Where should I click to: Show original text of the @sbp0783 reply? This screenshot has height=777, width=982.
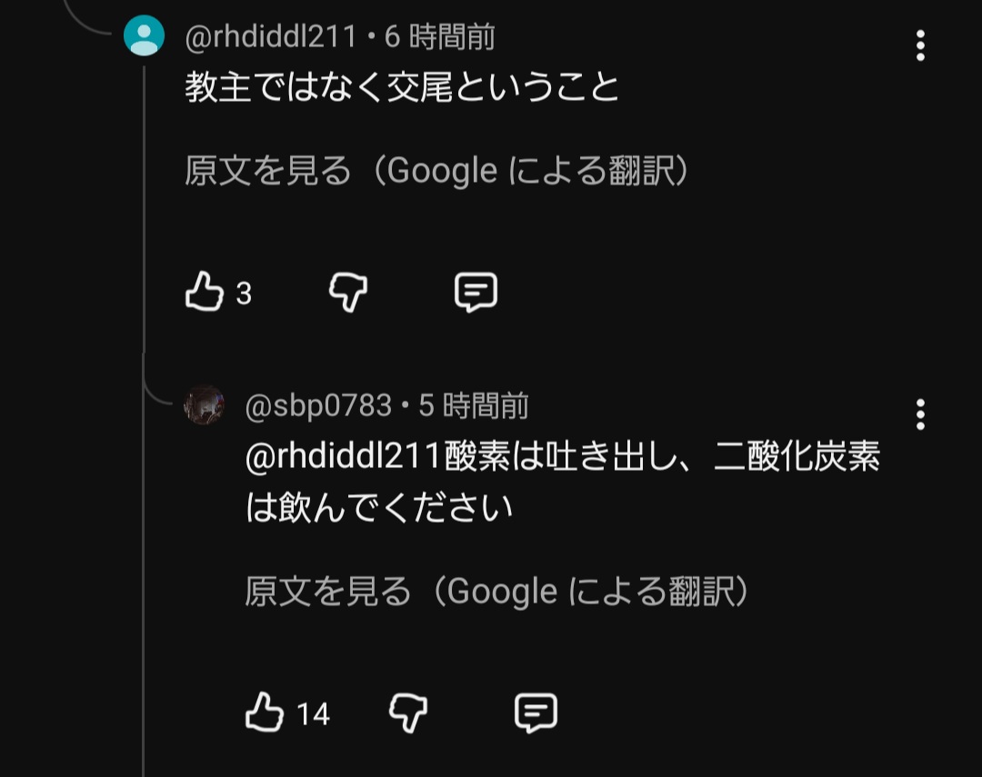click(497, 592)
